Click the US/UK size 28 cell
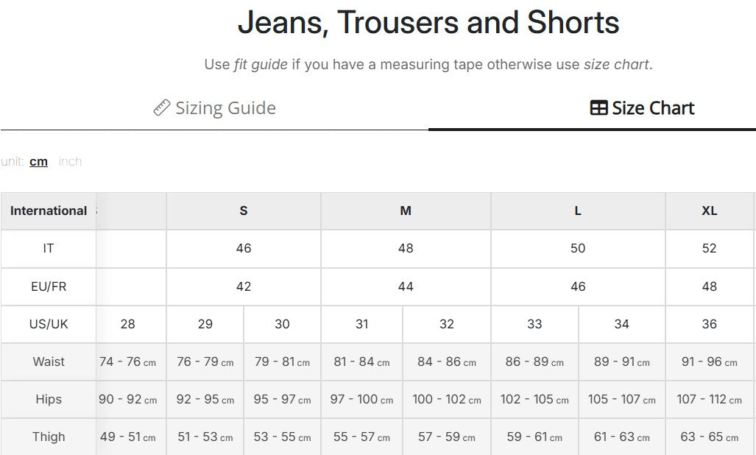 tap(128, 324)
